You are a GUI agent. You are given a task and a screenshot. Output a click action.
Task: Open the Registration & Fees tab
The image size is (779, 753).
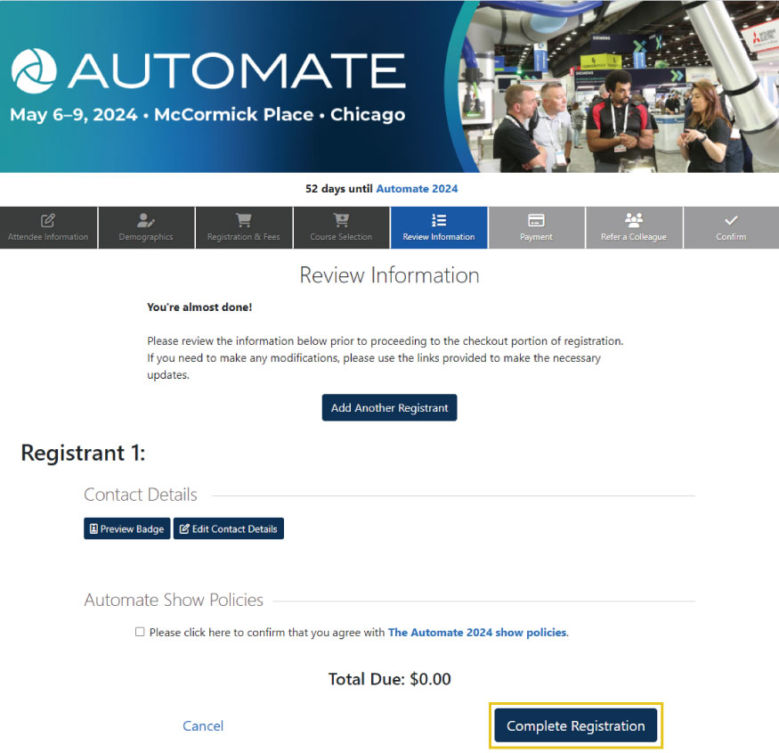point(244,228)
